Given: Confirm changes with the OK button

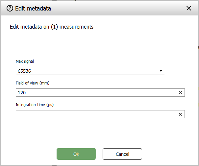Looking at the screenshot, I should [76, 154].
